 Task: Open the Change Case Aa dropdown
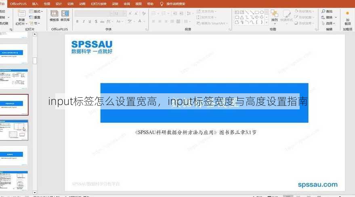tap(119, 21)
